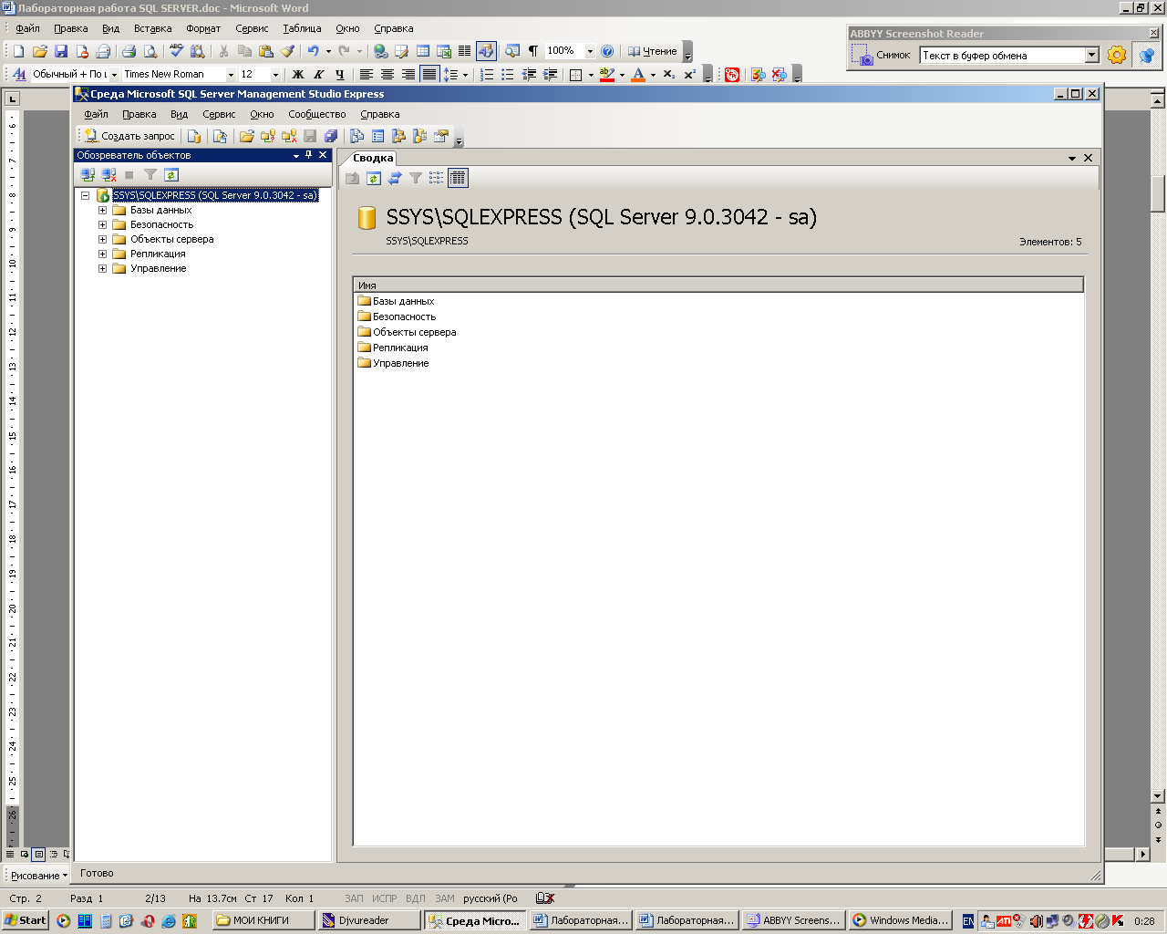This screenshot has width=1167, height=934.
Task: Click the Word spelling check ABC icon
Action: click(176, 51)
